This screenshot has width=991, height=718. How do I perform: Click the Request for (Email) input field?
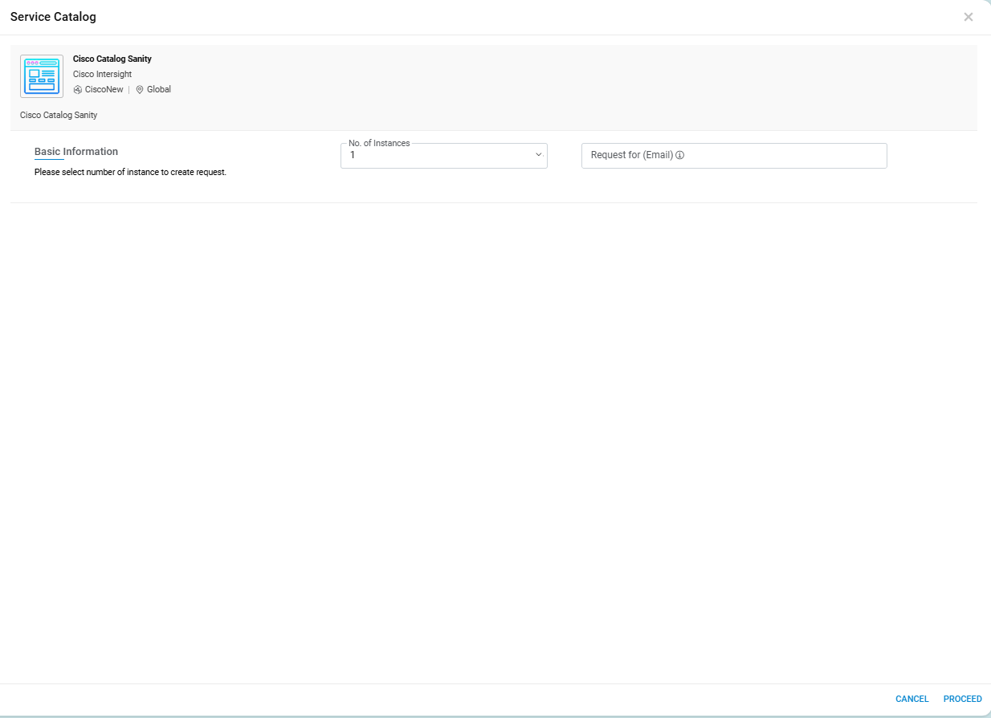coord(734,156)
